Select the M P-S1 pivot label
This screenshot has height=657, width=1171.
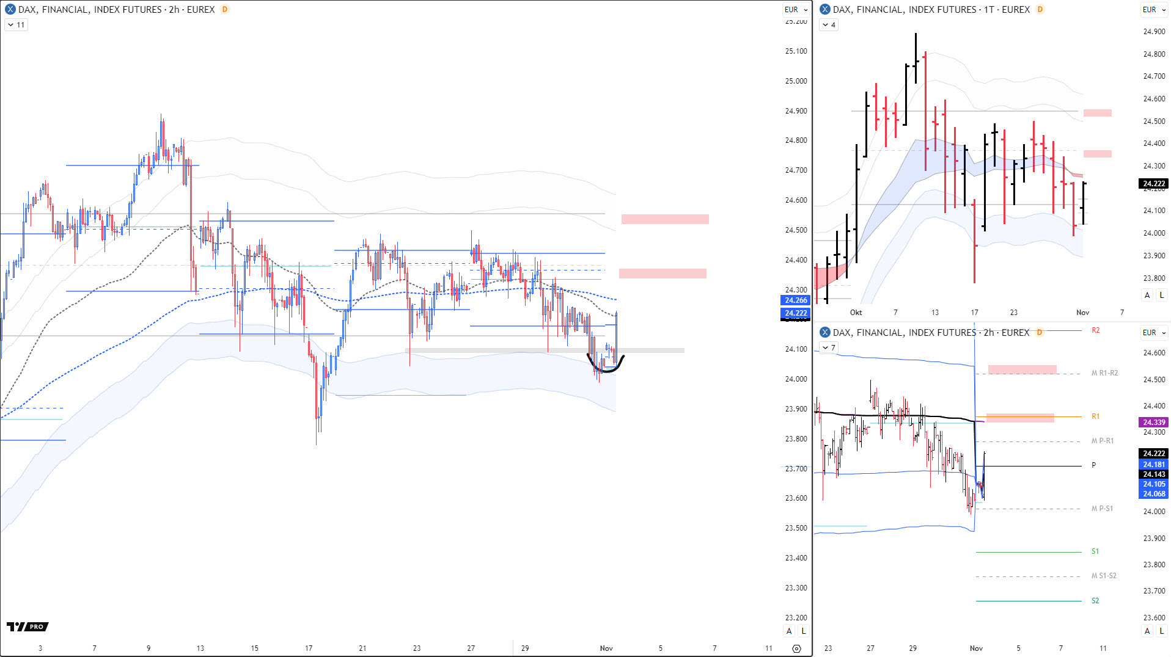point(1102,509)
